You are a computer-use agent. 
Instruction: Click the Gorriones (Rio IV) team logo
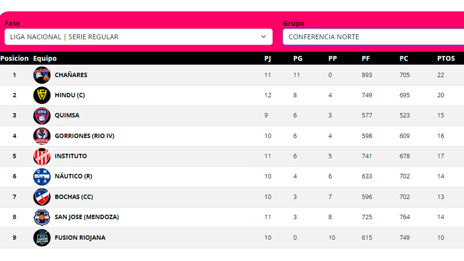(42, 136)
